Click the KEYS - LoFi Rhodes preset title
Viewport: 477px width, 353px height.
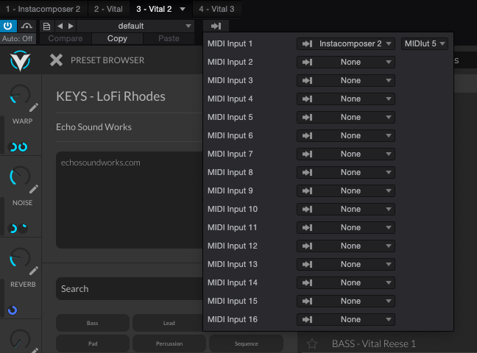click(110, 96)
